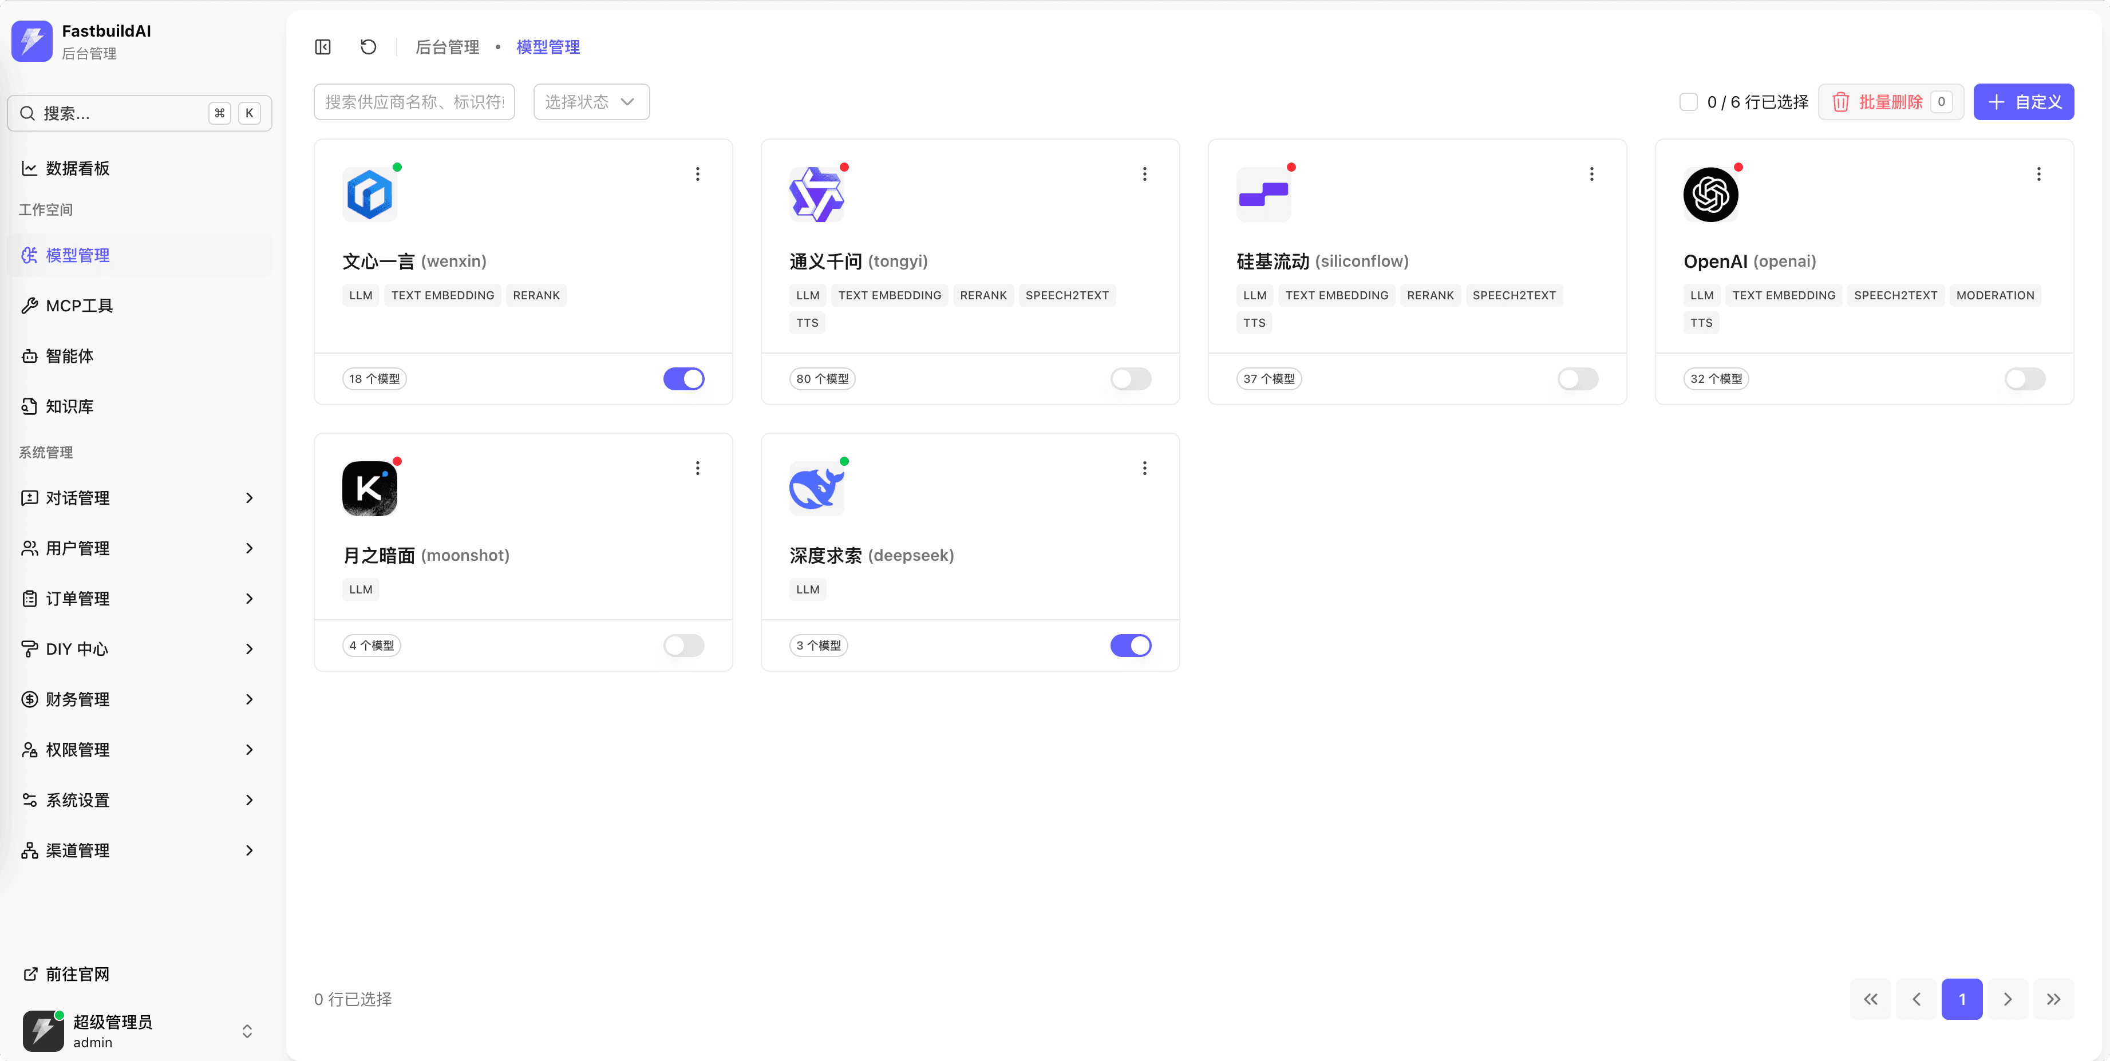Open the OpenAI card three-dot menu
The image size is (2110, 1061).
pos(2038,173)
